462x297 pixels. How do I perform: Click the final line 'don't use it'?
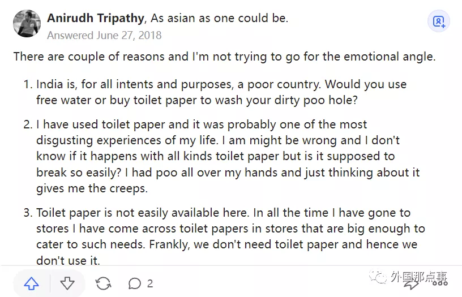tap(68, 260)
